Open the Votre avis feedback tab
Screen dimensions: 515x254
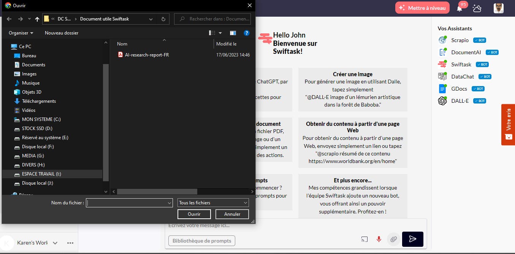tap(508, 124)
